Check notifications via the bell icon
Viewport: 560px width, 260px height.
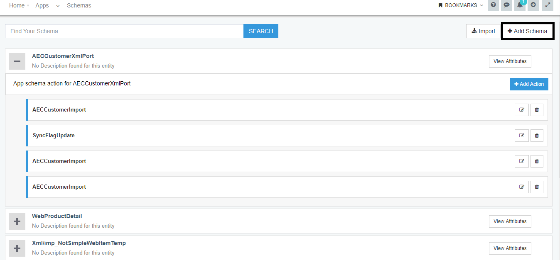pos(520,5)
